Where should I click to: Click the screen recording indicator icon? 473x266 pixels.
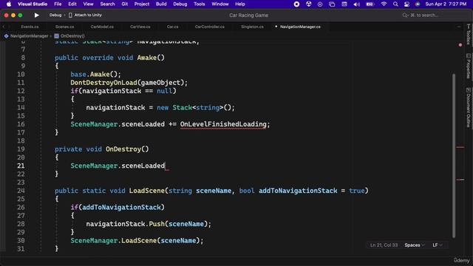296,4
